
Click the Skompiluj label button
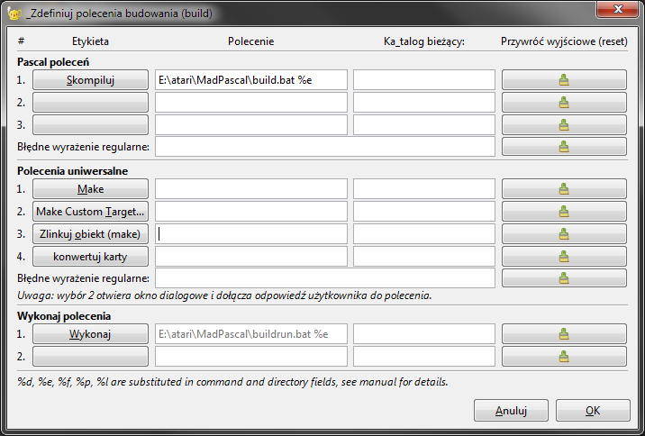[90, 80]
